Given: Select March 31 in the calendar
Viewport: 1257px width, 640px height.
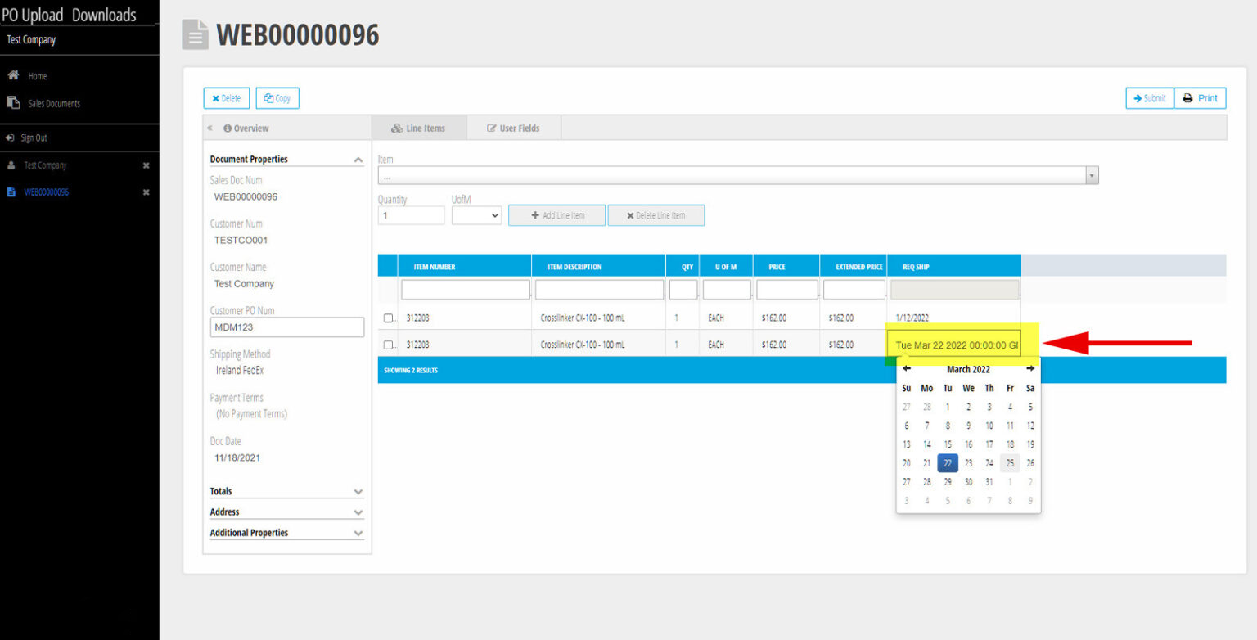Looking at the screenshot, I should coord(989,482).
